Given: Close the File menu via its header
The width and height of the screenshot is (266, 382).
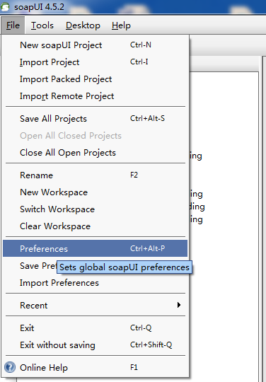Looking at the screenshot, I should coord(13,25).
